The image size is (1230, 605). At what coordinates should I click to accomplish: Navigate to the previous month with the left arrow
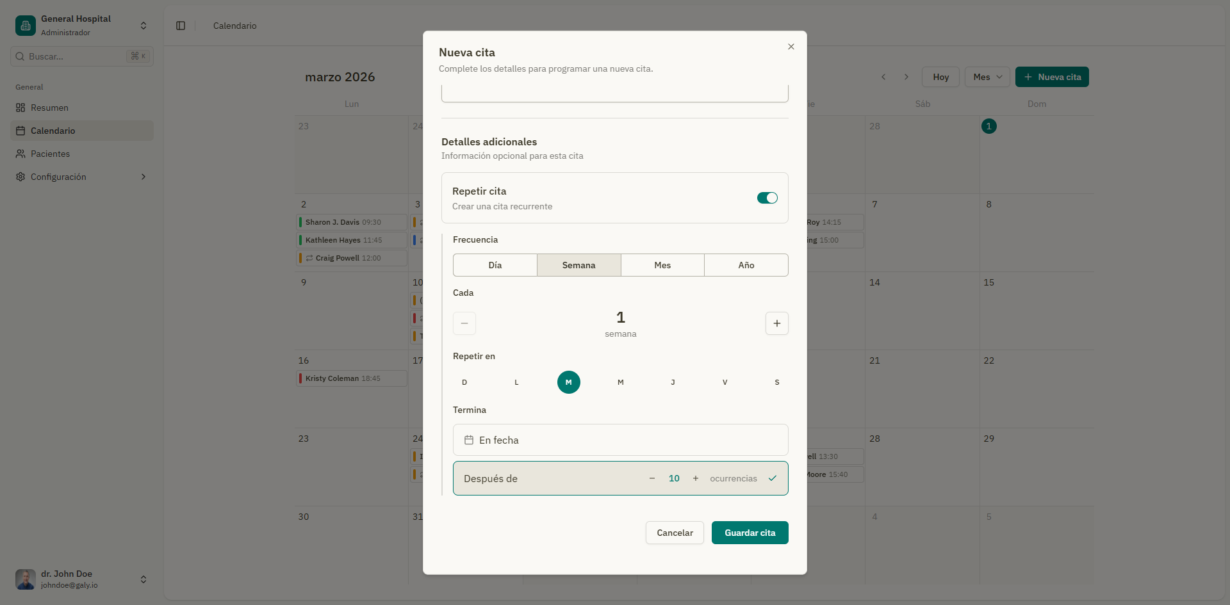pyautogui.click(x=883, y=77)
